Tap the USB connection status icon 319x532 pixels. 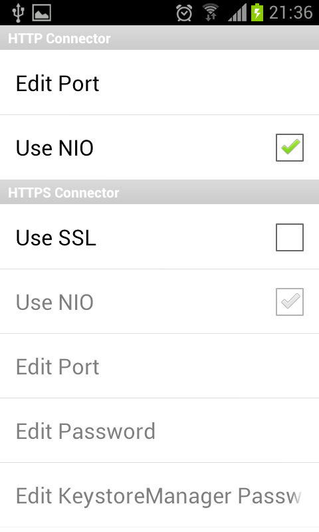[x=18, y=13]
